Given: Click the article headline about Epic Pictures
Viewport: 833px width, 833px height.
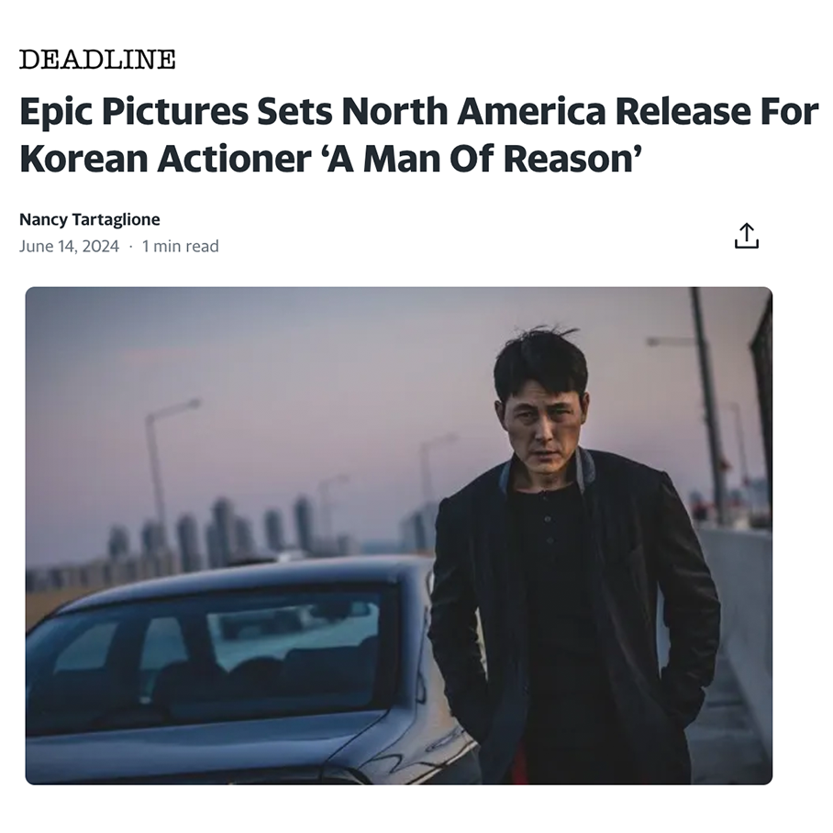Looking at the screenshot, I should (418, 135).
